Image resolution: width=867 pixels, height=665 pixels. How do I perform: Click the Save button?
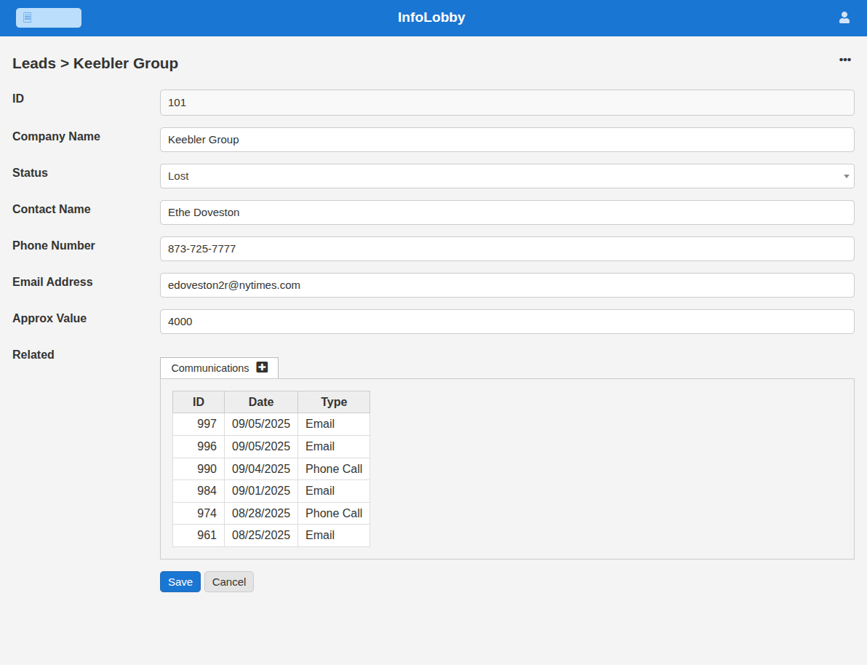pos(180,582)
